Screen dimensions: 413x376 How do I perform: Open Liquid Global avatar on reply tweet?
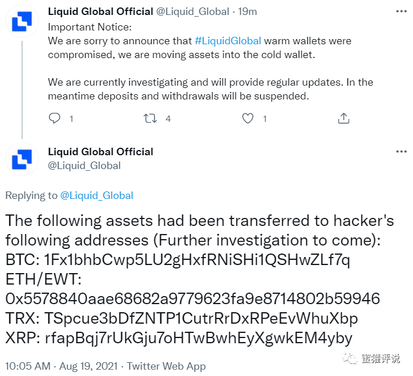[x=22, y=159]
